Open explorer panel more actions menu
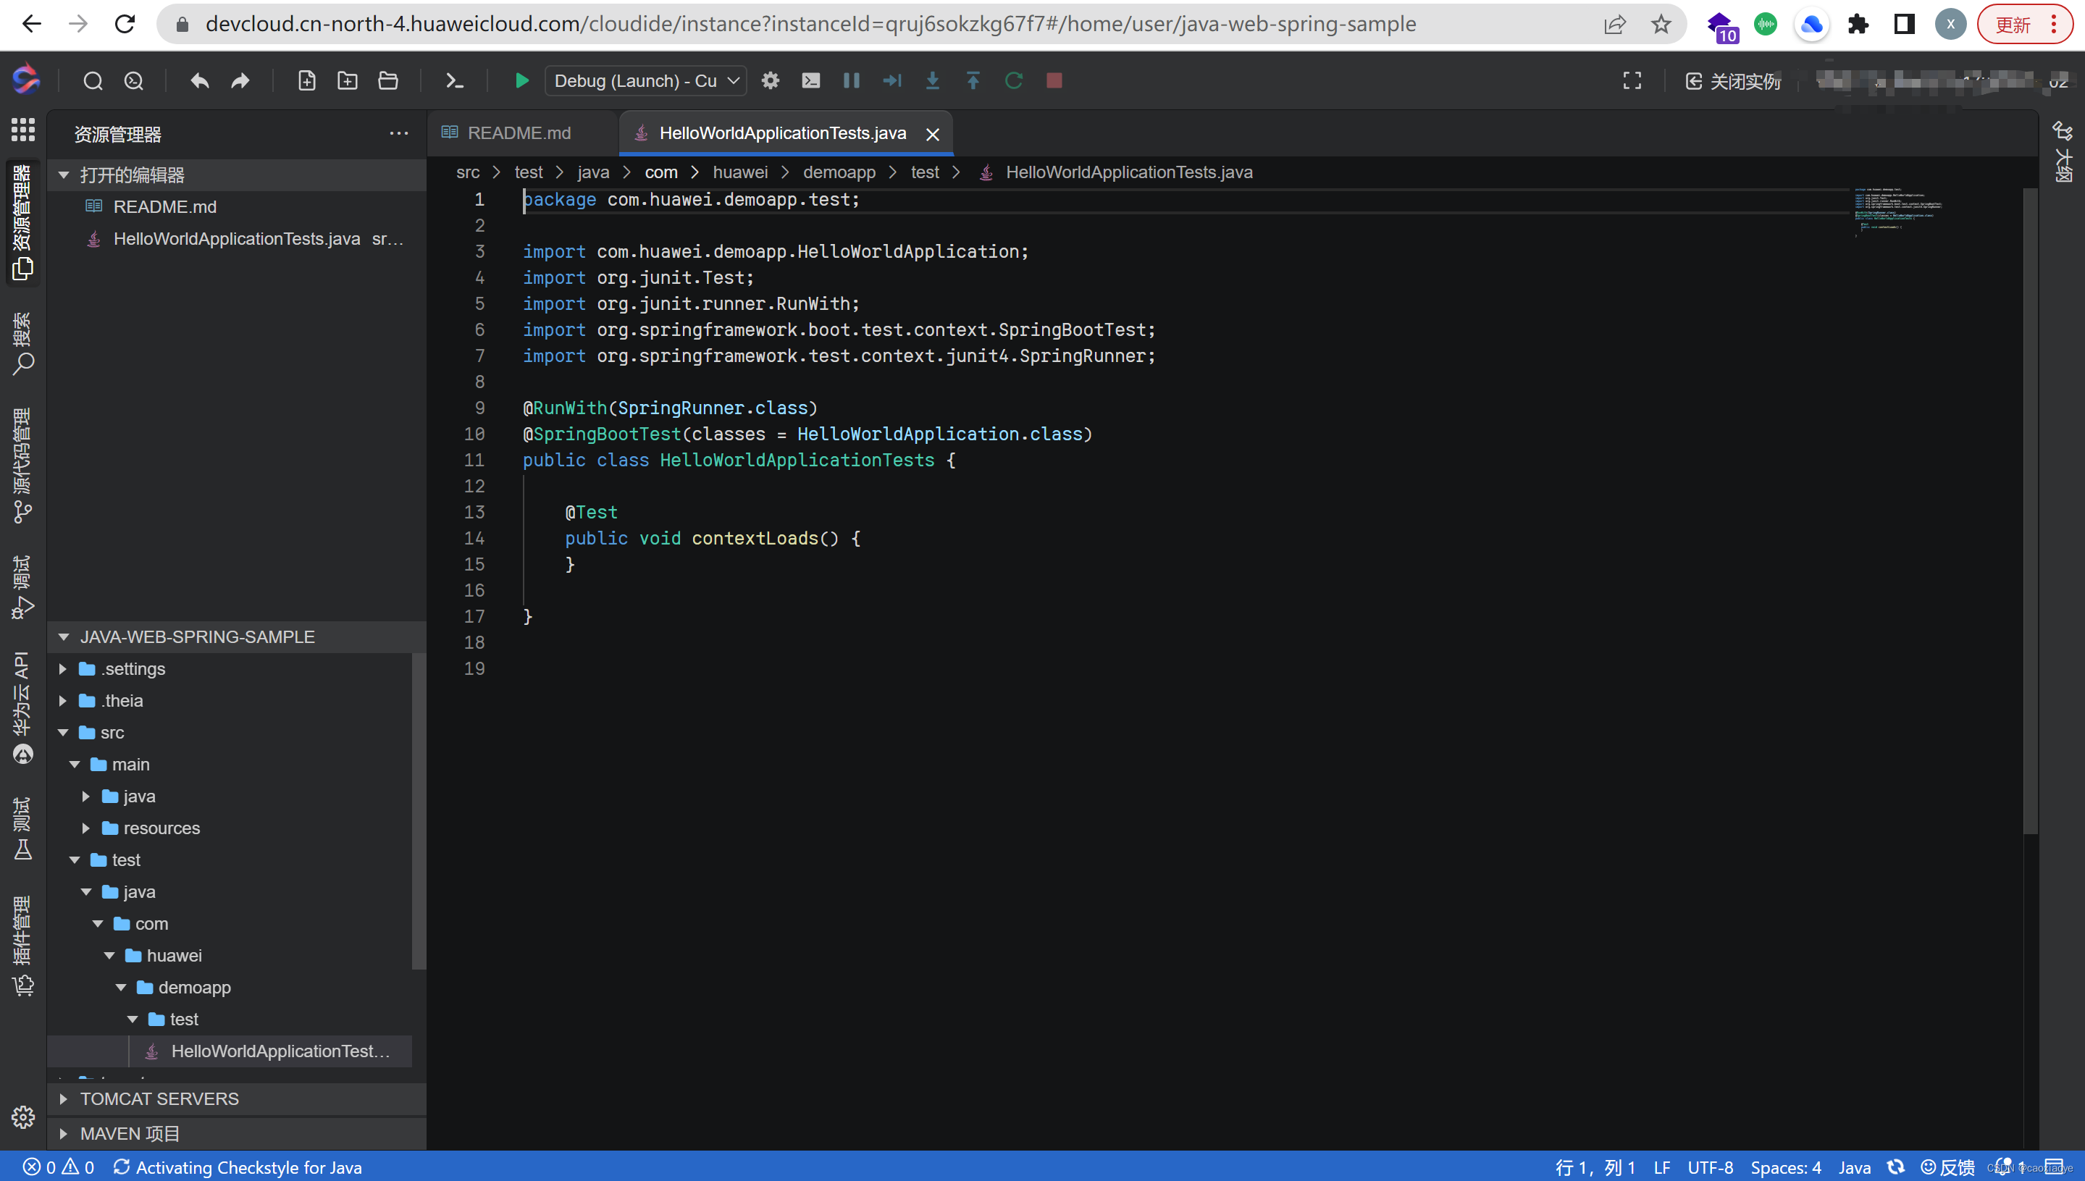The height and width of the screenshot is (1181, 2085). [398, 133]
